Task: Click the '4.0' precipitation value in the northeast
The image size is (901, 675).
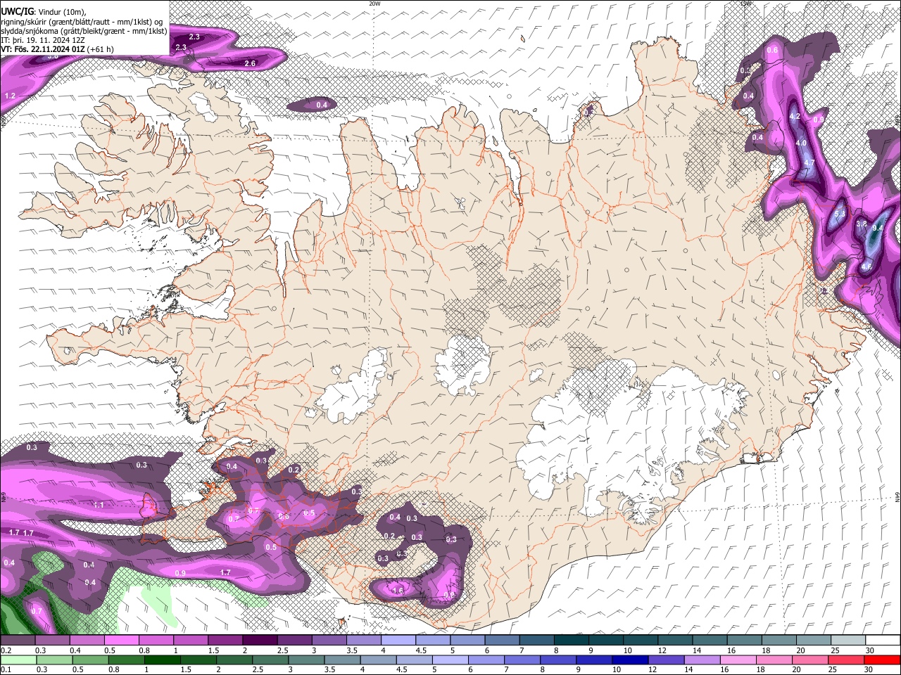Action: [x=801, y=143]
